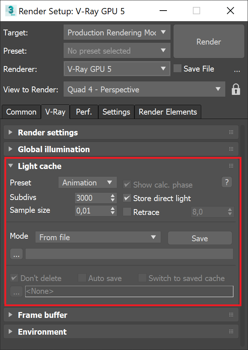This screenshot has height=350, width=248.
Task: Click the Frame buffer rollout grip icon
Action: [231, 314]
